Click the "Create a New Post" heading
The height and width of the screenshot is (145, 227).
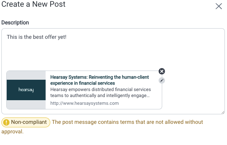[33, 4]
